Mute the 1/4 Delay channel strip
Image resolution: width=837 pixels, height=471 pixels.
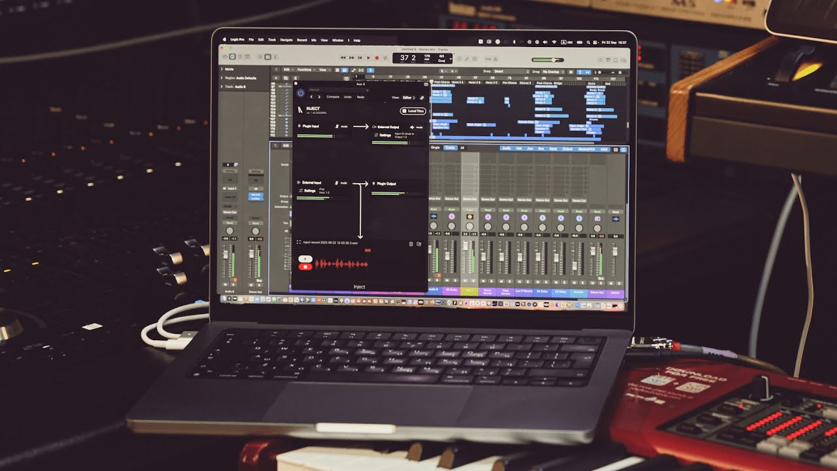pyautogui.click(x=538, y=281)
